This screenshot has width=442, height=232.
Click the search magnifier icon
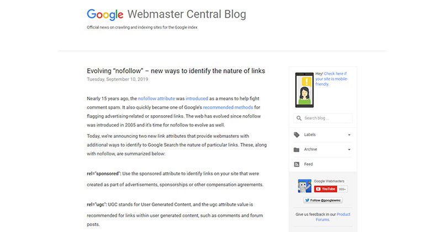coord(299,118)
